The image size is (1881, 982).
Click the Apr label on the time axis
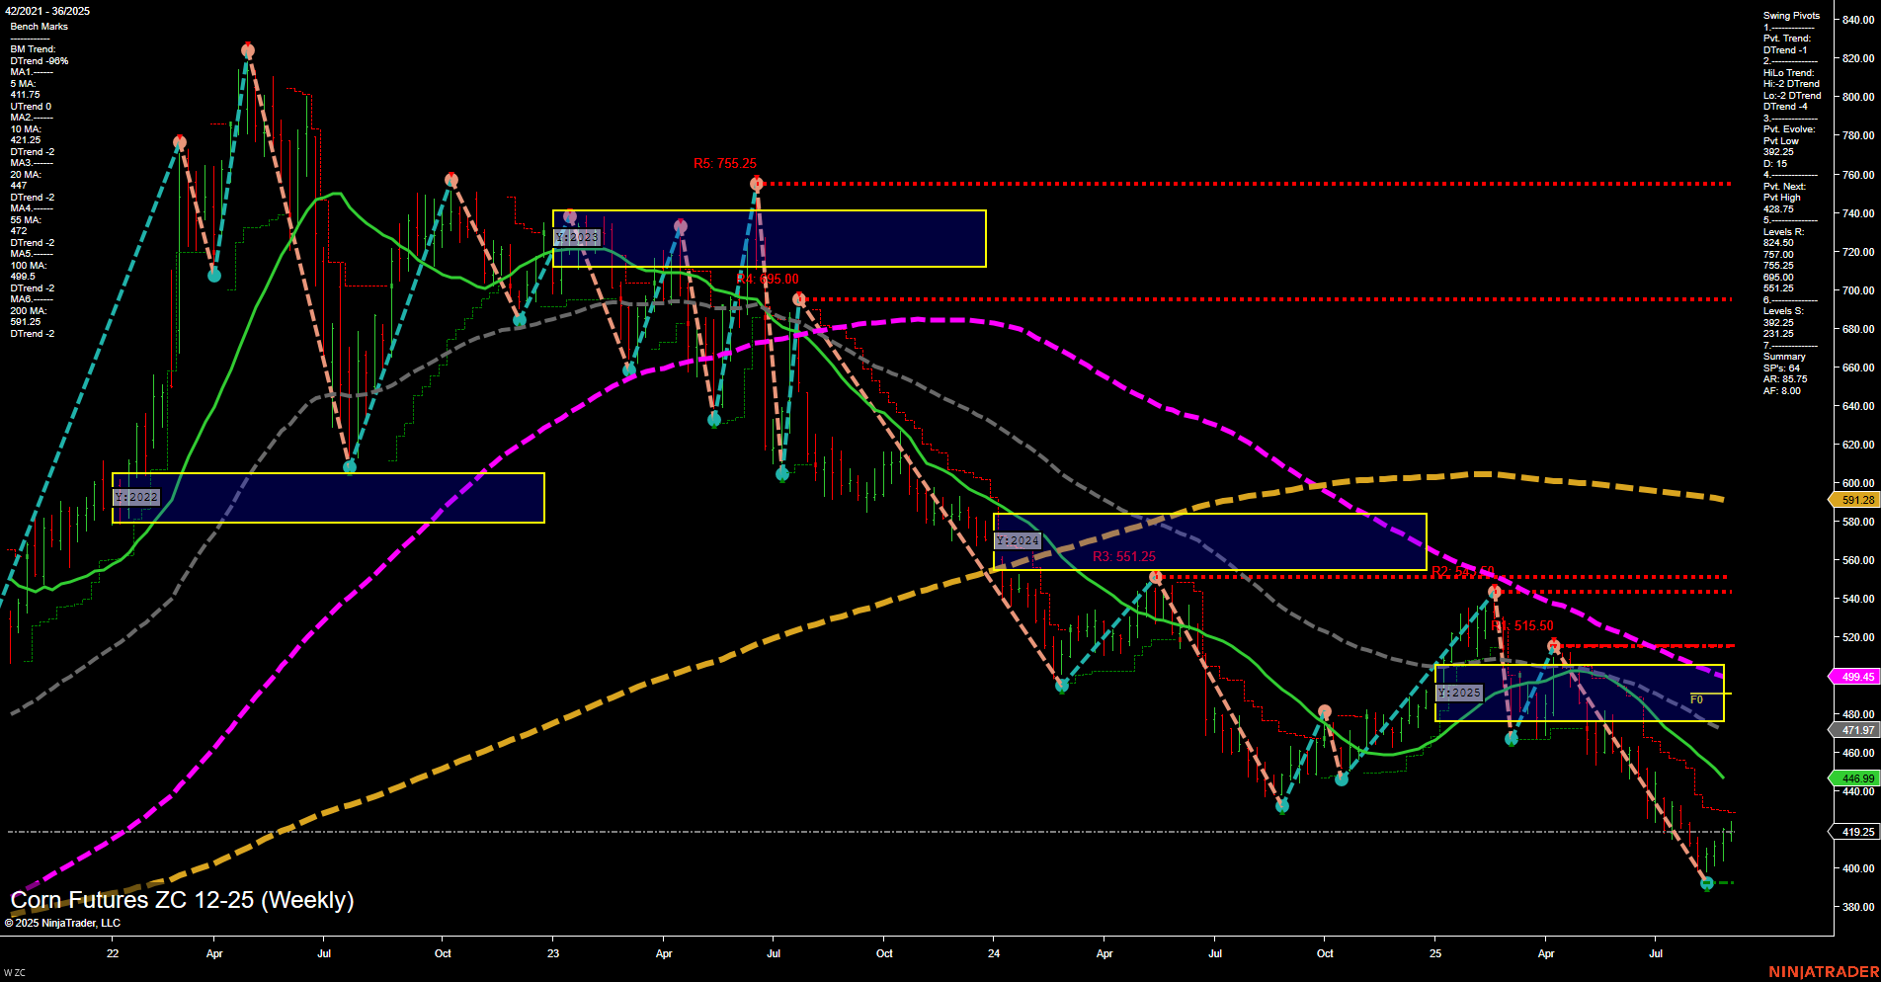point(214,954)
